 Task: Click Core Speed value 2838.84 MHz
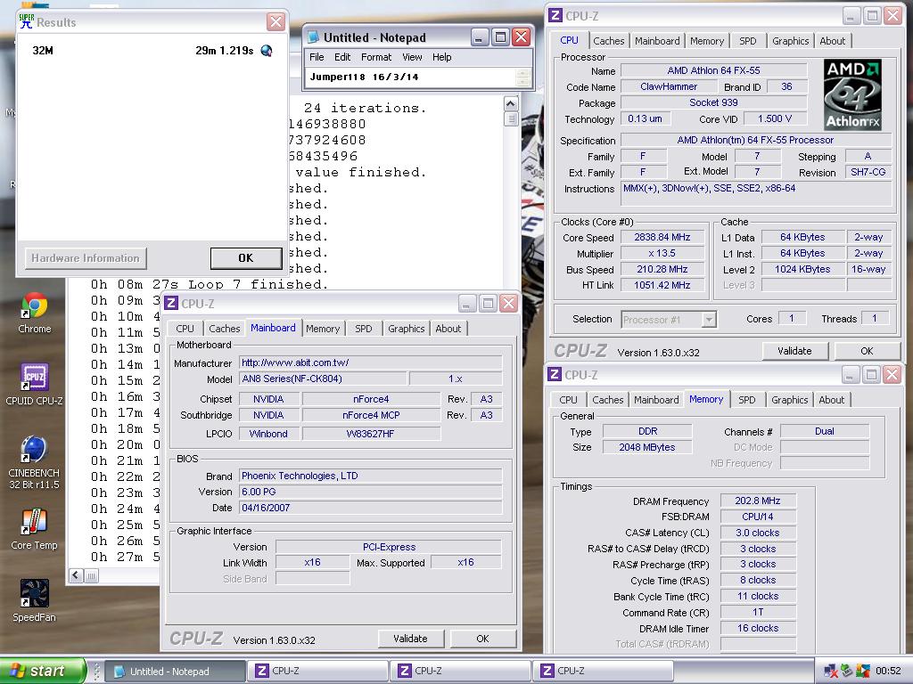pyautogui.click(x=662, y=237)
